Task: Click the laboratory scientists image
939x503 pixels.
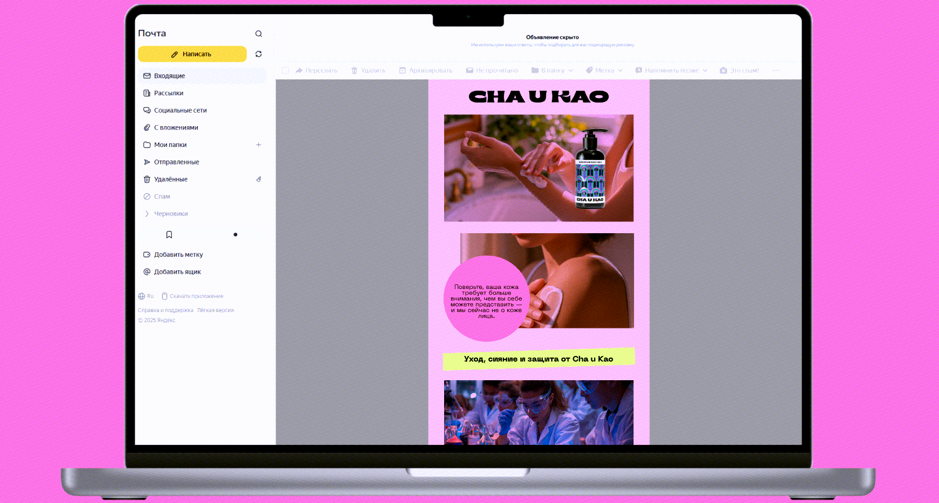Action: click(x=539, y=412)
